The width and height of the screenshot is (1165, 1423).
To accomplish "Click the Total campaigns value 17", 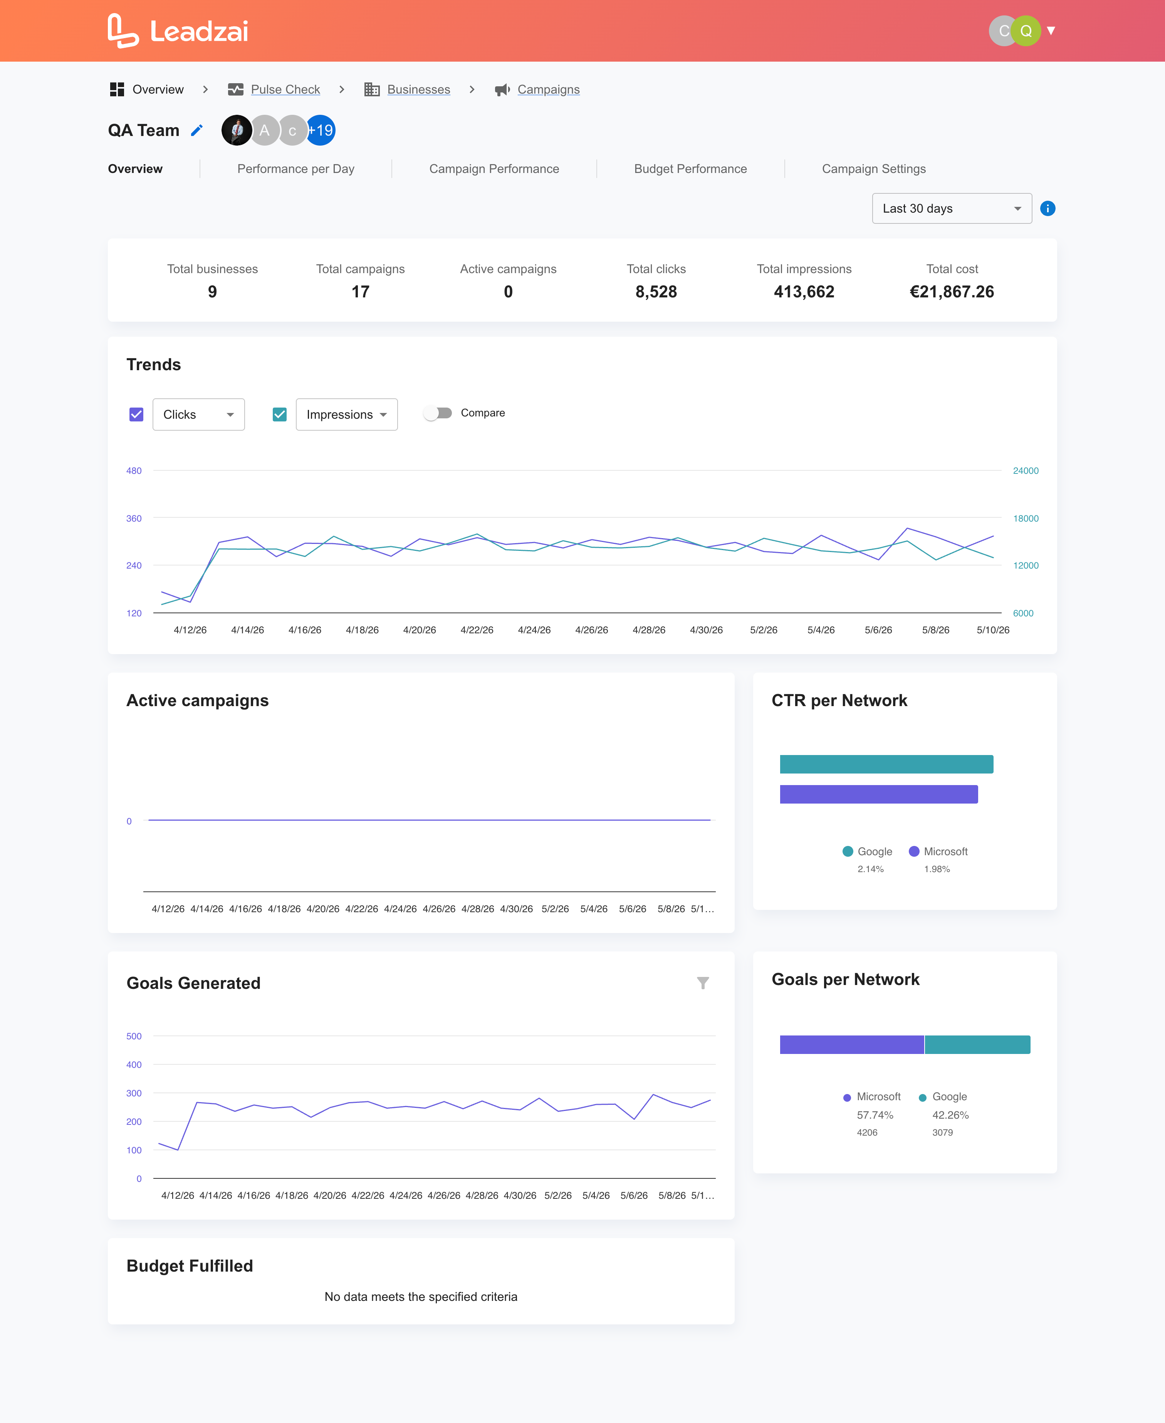I will 360,292.
